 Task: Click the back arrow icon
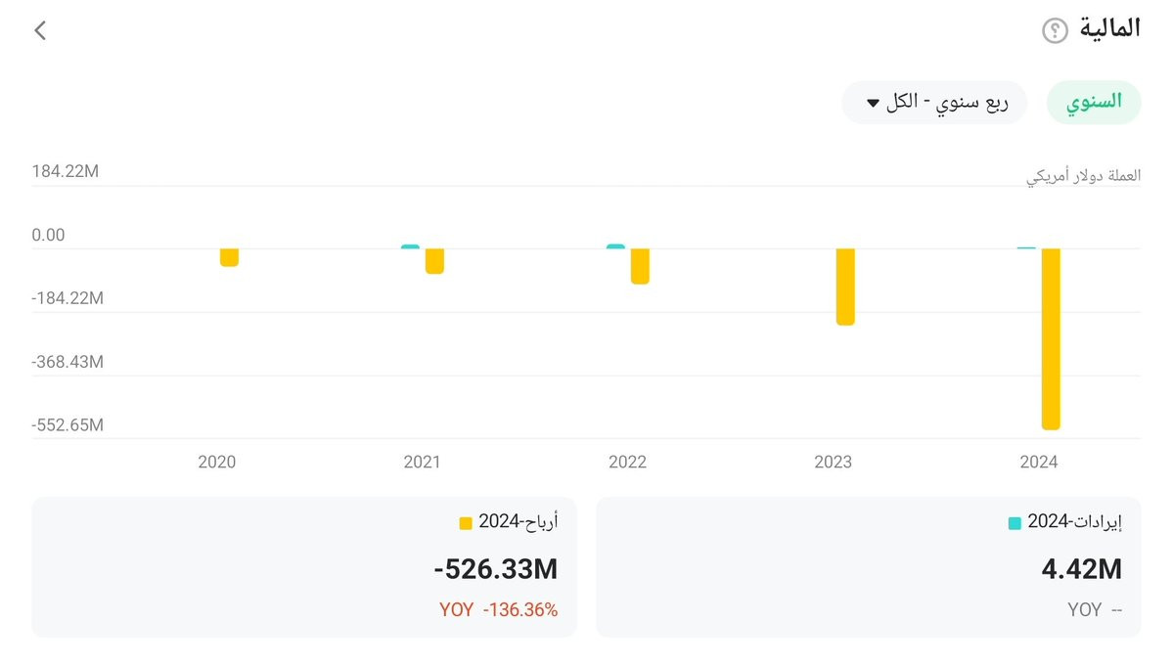pos(40,30)
